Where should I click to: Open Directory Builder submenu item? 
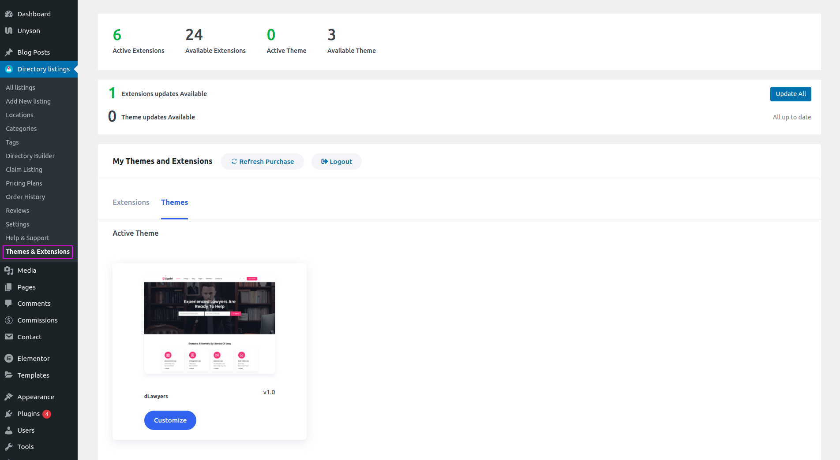tap(30, 156)
